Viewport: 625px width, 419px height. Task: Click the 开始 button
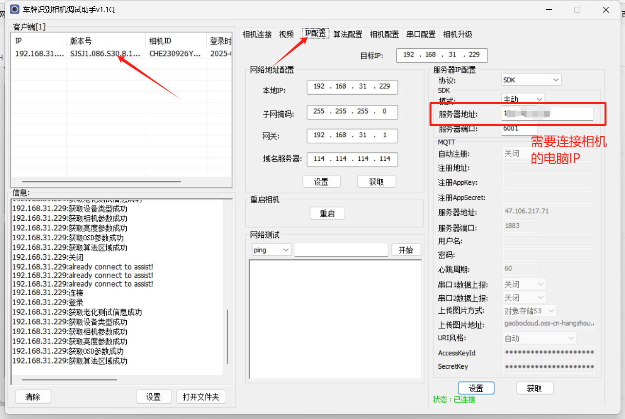pos(406,250)
